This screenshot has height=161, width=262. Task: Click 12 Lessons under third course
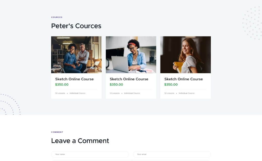(169, 93)
